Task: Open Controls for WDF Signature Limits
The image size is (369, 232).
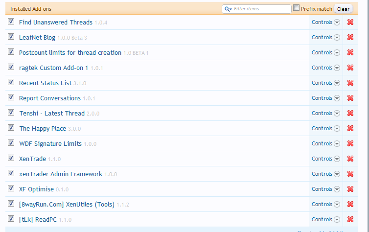Action: [326, 143]
